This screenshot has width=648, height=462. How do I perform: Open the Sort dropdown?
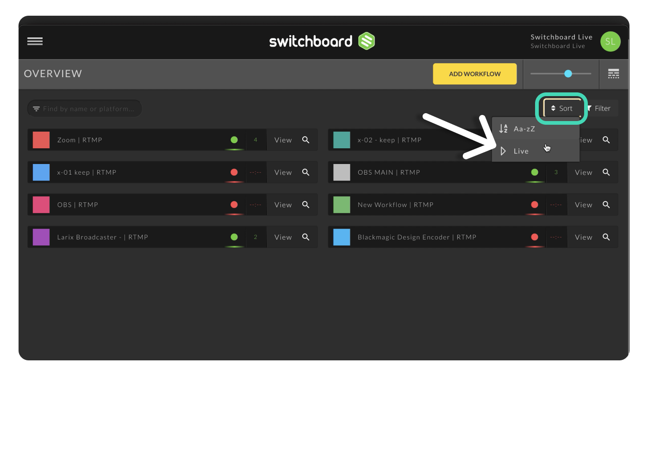562,109
